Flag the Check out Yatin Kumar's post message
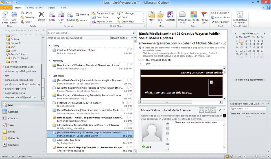Screen dimensions: 271x159 point(131,50)
